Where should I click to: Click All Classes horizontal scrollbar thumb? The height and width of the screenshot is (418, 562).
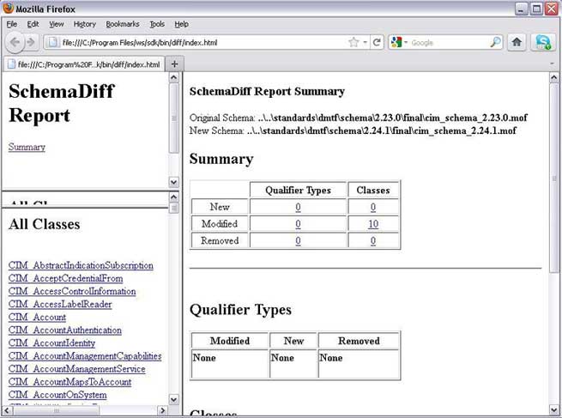(57, 410)
